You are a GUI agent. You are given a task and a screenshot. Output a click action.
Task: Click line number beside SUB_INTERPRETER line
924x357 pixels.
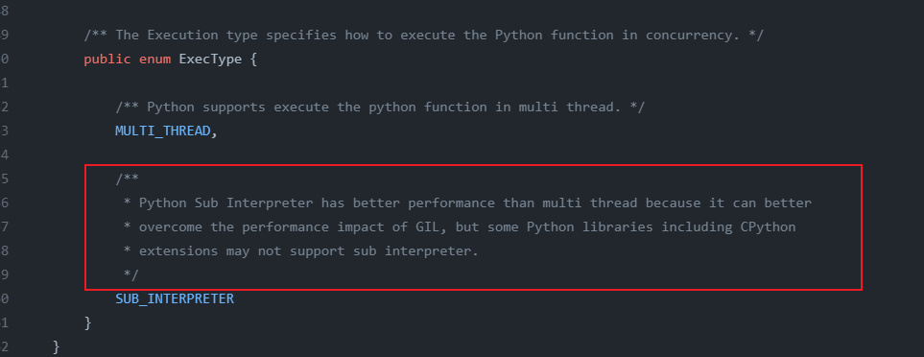[4, 298]
